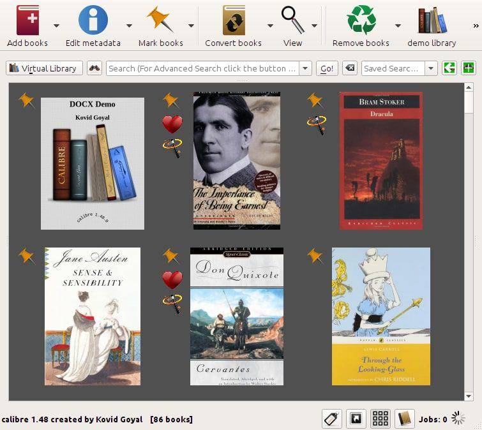Open Saved Searches dropdown arrow
The width and height of the screenshot is (482, 430).
point(431,68)
